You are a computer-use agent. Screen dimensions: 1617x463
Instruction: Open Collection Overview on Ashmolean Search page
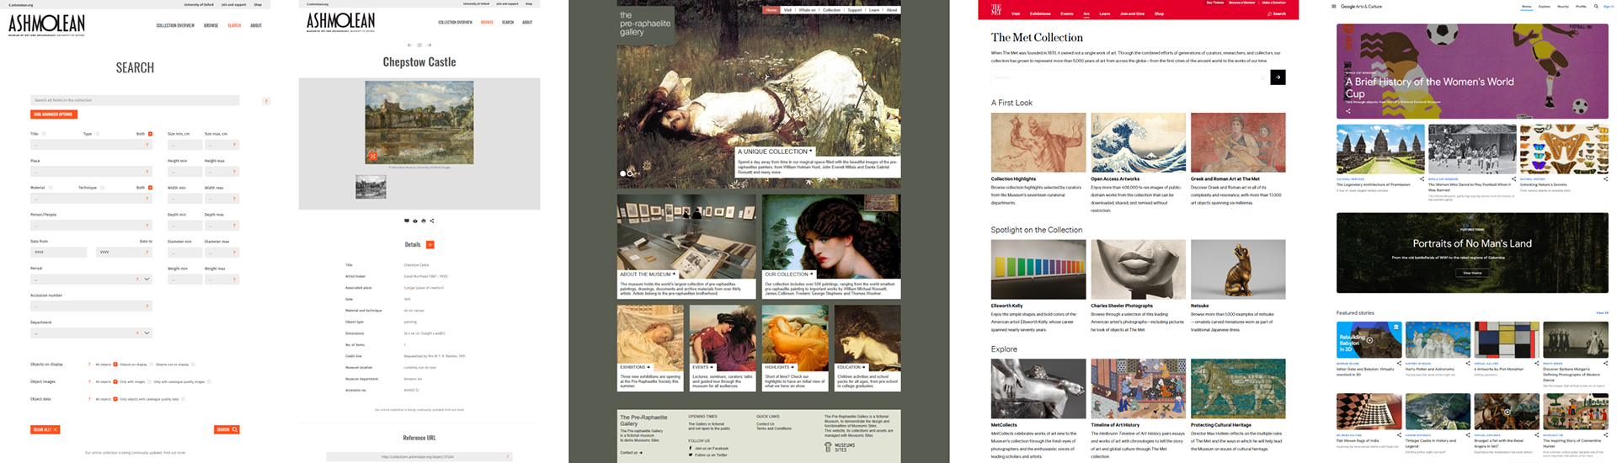[175, 25]
